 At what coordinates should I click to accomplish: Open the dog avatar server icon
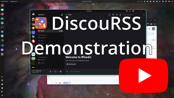point(33,37)
